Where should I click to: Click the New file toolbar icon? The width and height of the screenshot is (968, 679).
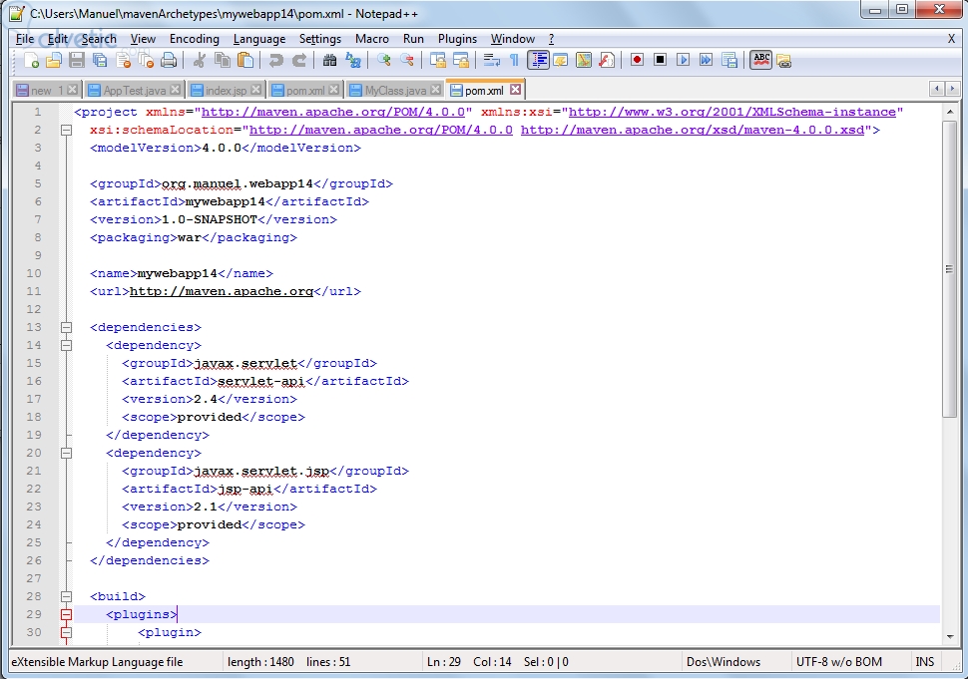(31, 61)
